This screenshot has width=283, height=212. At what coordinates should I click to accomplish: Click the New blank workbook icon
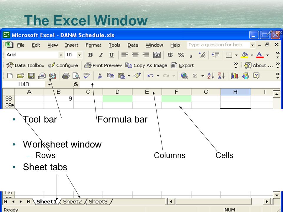pos(10,76)
